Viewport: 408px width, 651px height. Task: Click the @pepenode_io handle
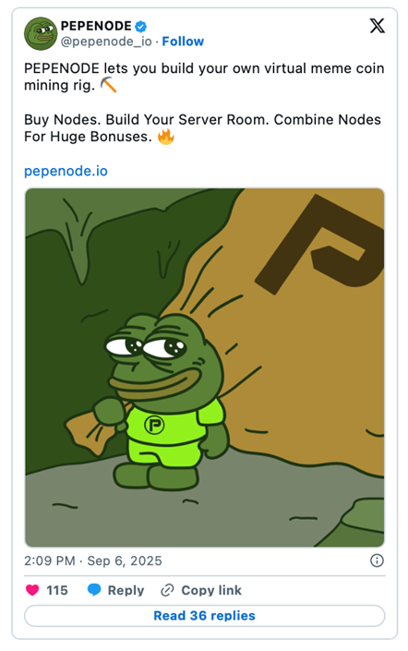click(x=106, y=42)
